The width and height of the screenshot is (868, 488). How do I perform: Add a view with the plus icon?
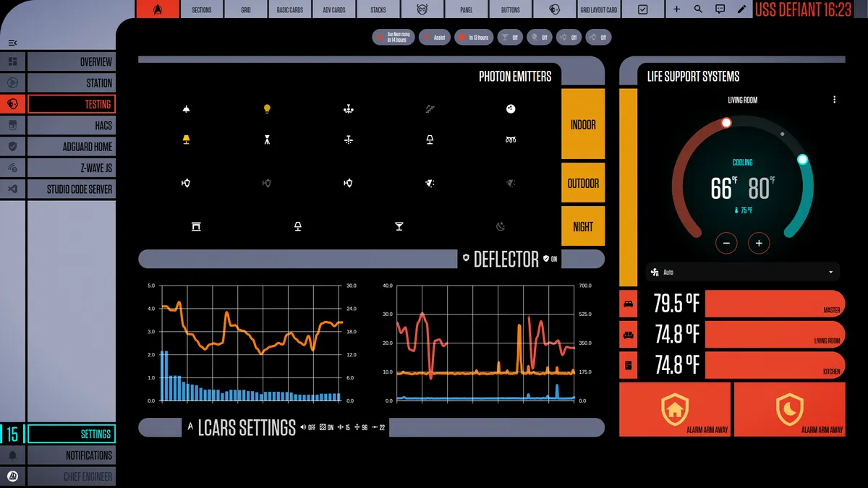click(x=676, y=9)
